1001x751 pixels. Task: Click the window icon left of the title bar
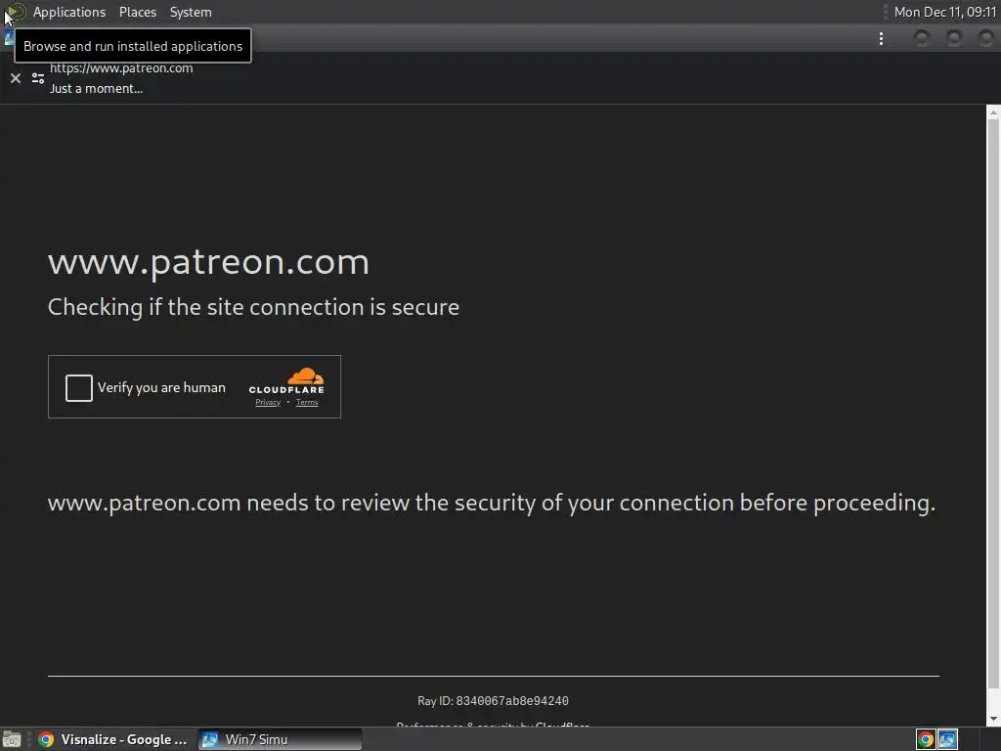point(8,38)
